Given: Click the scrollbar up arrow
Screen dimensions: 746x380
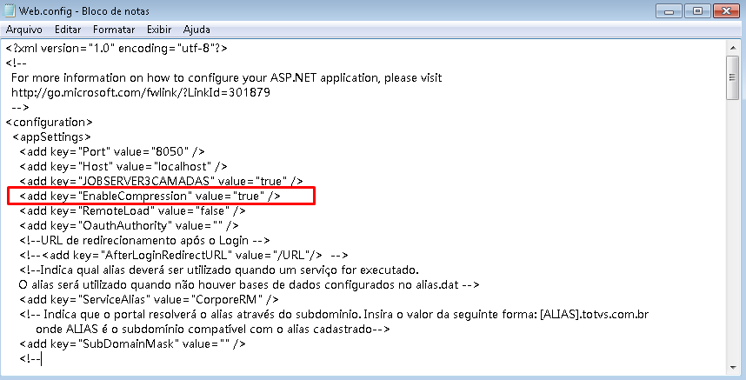Looking at the screenshot, I should tap(733, 47).
